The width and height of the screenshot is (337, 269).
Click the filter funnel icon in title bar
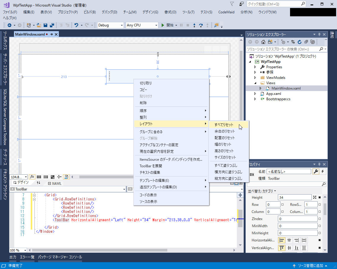232,4
